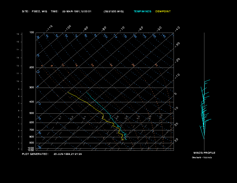Click the -70 isotherm label at top
The image size is (237, 183).
(x=122, y=29)
